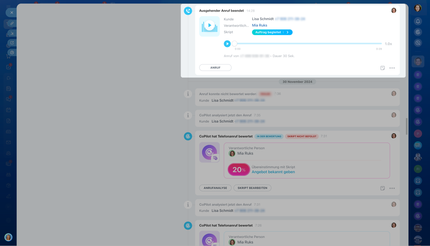Open the chat search icon in the right bar
Viewport: 430px width, 246px height.
coord(418,43)
